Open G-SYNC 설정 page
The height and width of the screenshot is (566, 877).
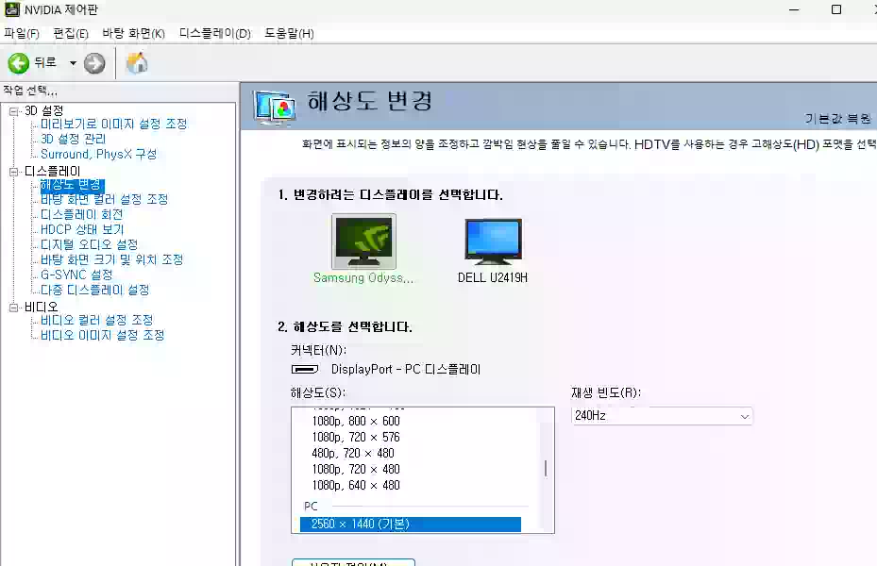76,275
